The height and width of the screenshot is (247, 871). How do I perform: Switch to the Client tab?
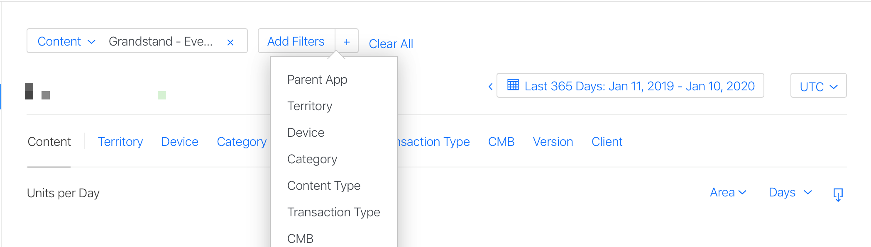607,142
